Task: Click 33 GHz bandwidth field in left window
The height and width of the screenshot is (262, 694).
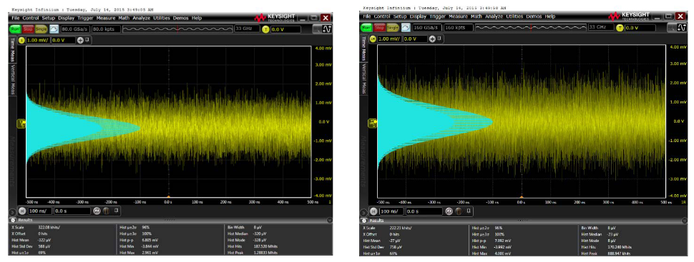Action: click(247, 29)
